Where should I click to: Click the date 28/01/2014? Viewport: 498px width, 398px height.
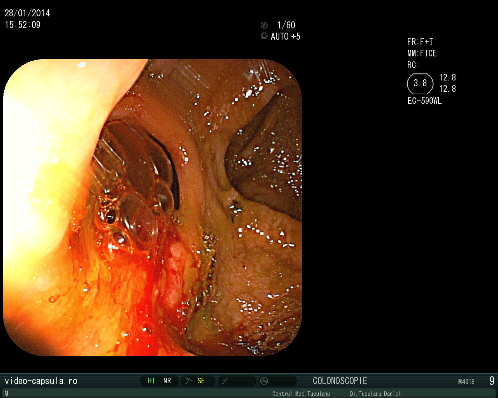click(27, 13)
